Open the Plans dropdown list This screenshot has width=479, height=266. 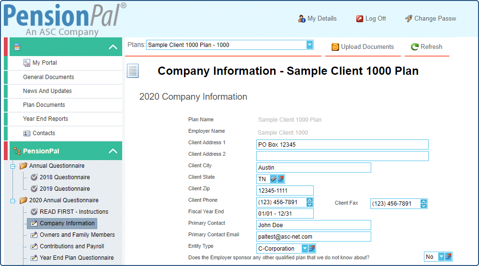click(309, 45)
